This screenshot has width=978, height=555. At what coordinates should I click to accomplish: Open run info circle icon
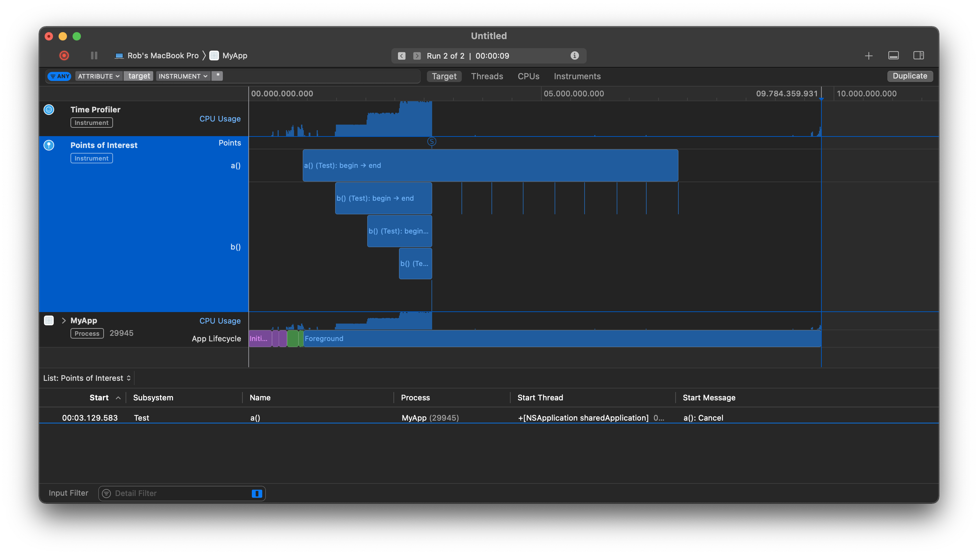coord(574,55)
